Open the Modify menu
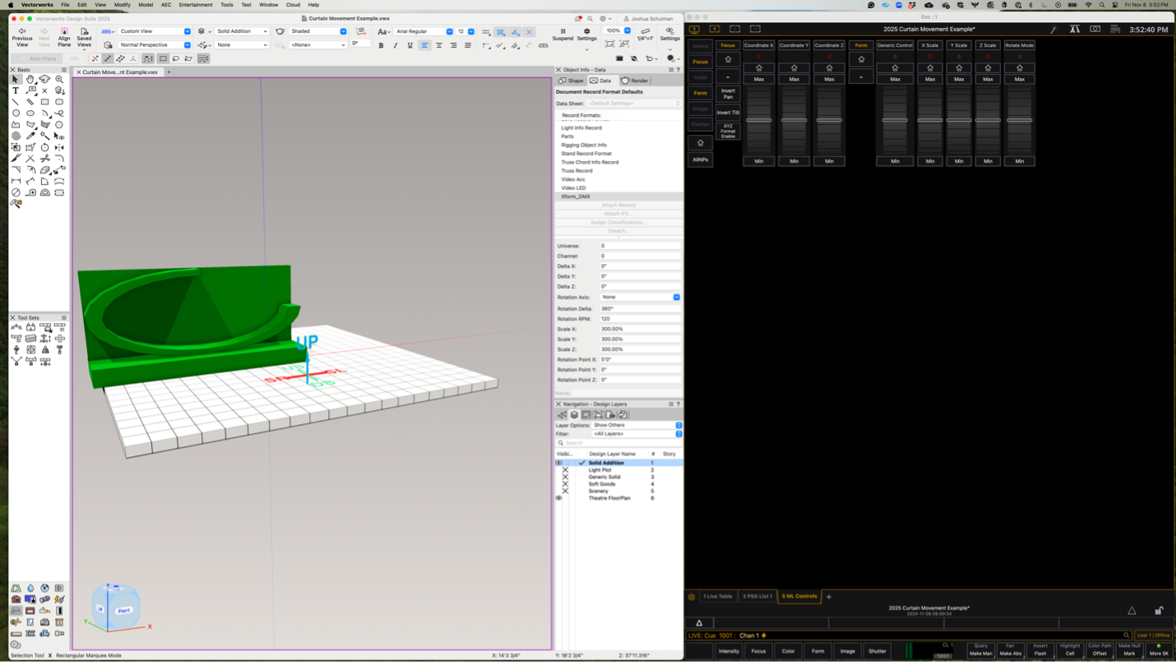 122,5
